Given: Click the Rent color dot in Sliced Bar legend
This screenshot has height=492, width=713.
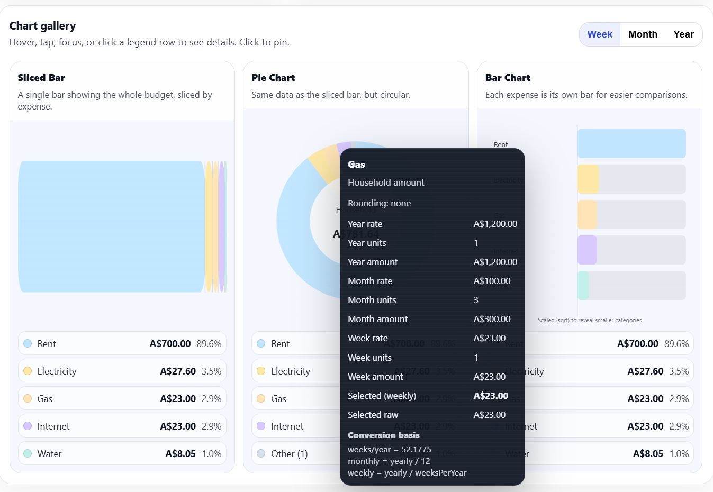Looking at the screenshot, I should [x=27, y=343].
